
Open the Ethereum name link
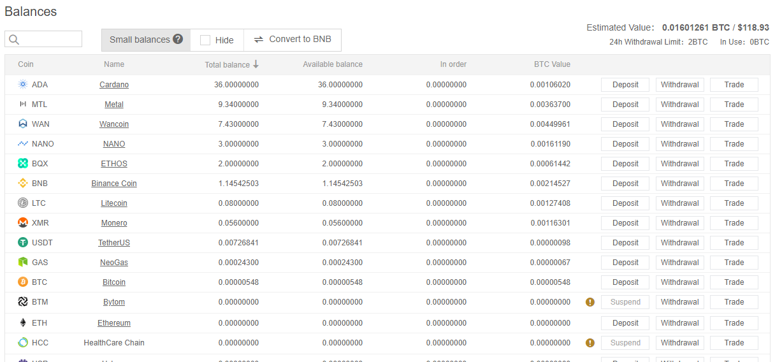(x=114, y=323)
